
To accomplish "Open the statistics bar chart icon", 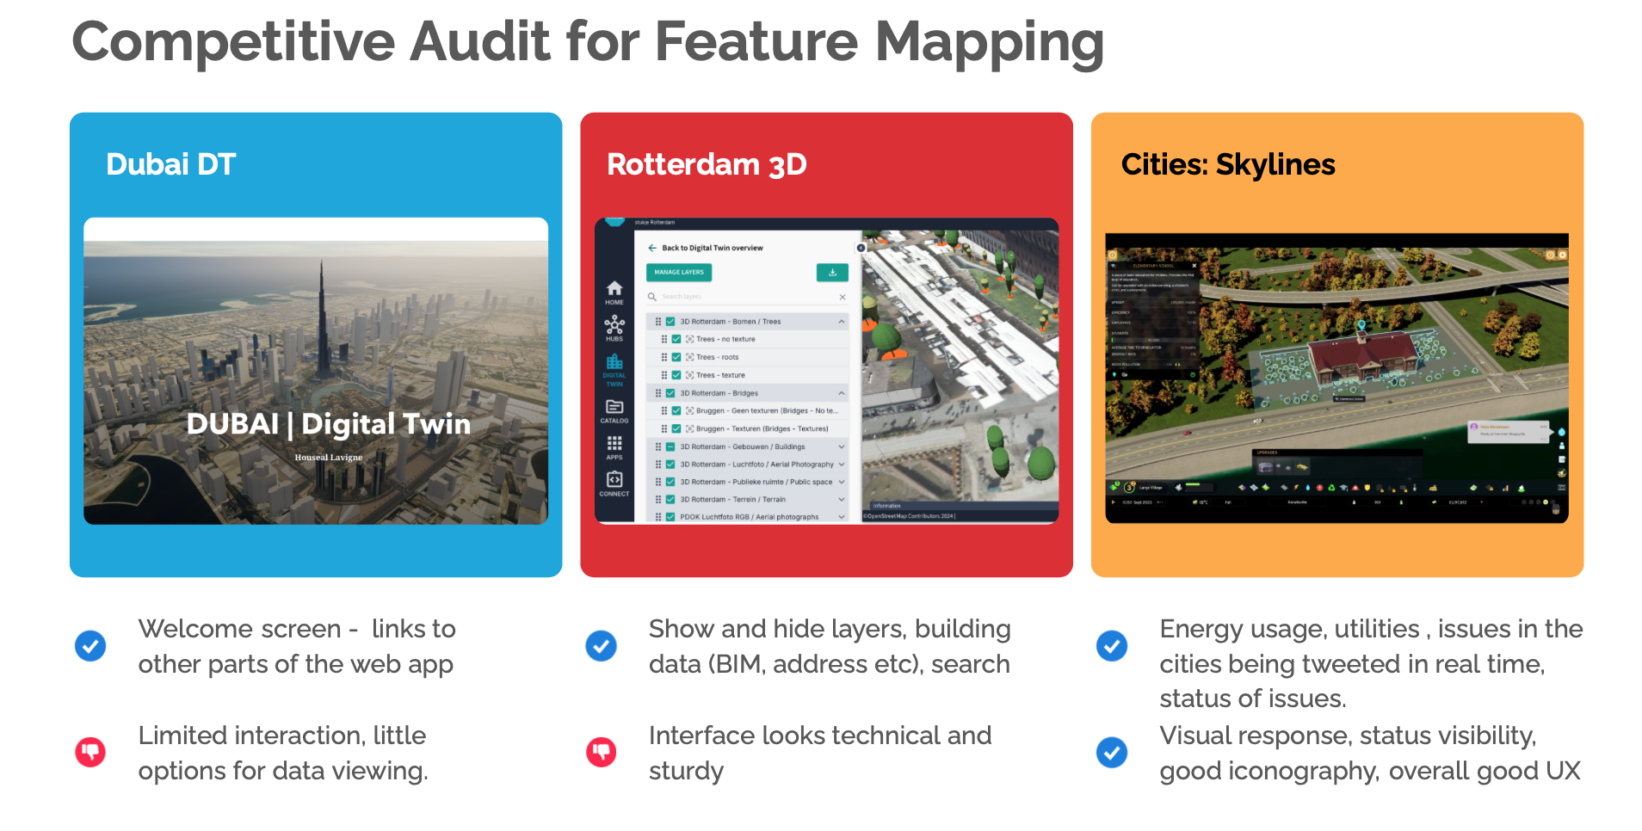I will (x=1505, y=488).
